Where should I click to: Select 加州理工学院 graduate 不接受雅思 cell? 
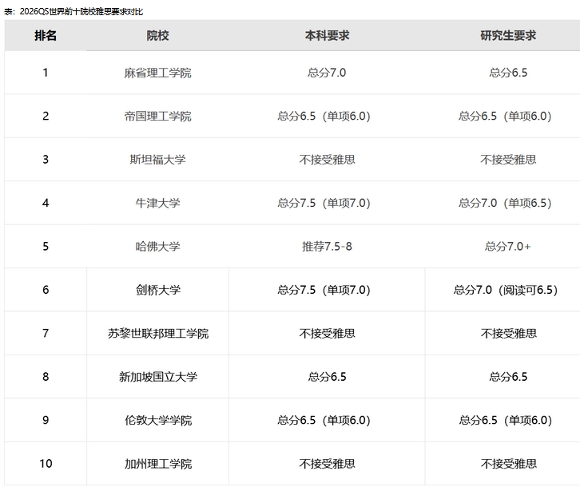tap(508, 463)
